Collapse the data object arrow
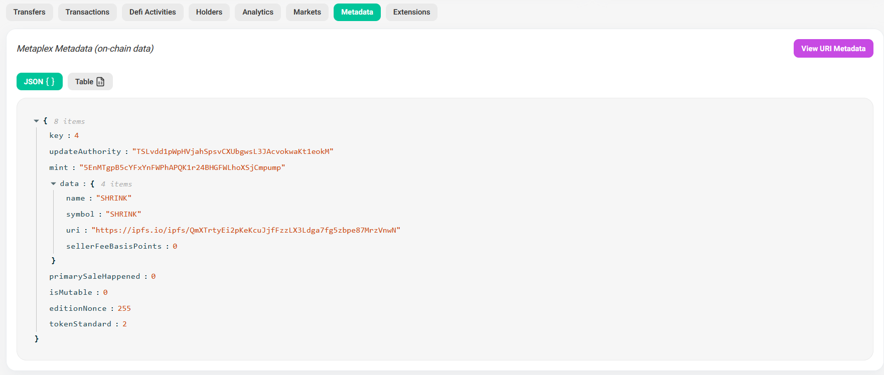This screenshot has height=375, width=884. pyautogui.click(x=53, y=183)
